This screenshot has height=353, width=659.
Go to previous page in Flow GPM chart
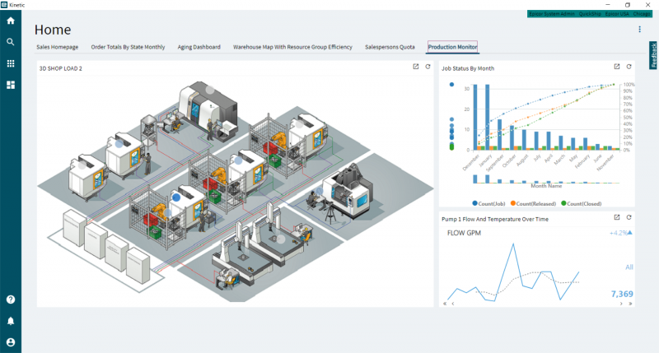452,304
